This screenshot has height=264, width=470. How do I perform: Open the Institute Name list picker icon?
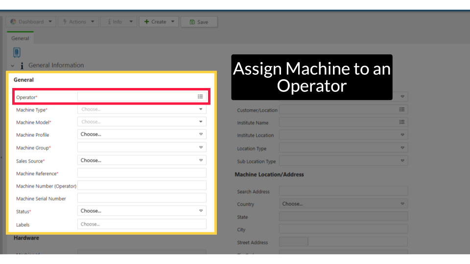click(402, 122)
